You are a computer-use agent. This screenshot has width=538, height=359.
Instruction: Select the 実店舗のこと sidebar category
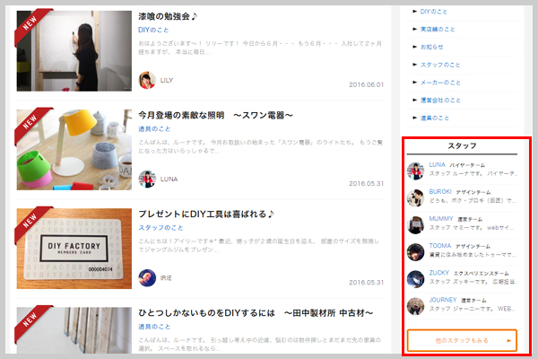click(x=438, y=30)
